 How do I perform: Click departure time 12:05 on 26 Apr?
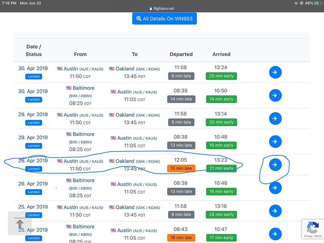coord(180,160)
